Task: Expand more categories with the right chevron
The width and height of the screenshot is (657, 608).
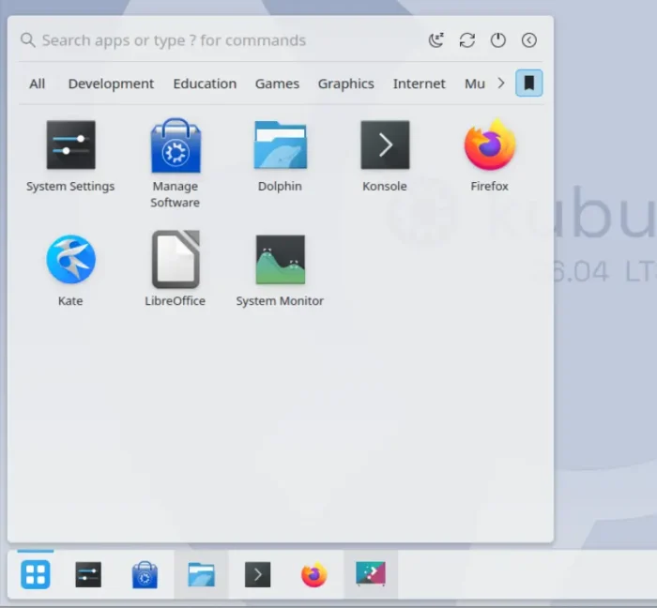Action: (500, 84)
